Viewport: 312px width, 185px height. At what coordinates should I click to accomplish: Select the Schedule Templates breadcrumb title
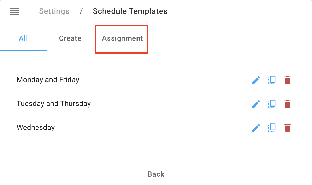(x=130, y=11)
